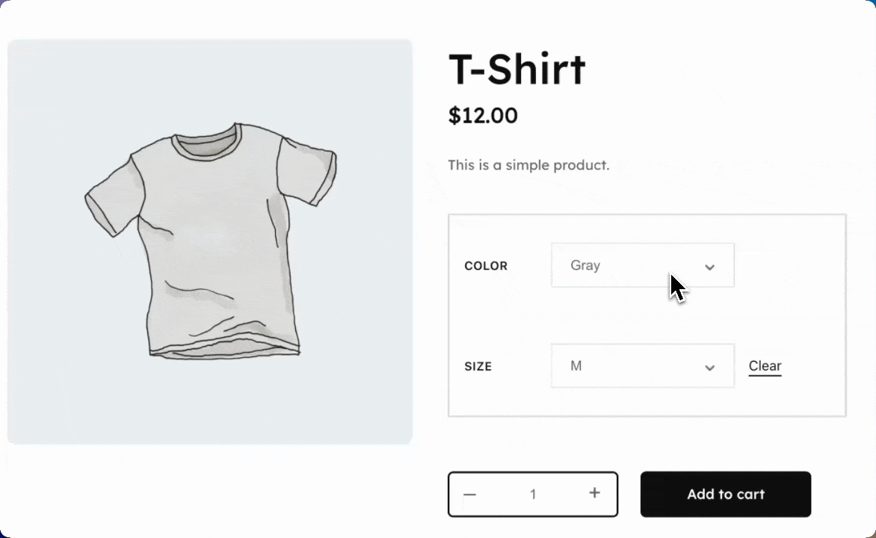Click the COLOR attribute label
The height and width of the screenshot is (538, 876).
click(486, 265)
